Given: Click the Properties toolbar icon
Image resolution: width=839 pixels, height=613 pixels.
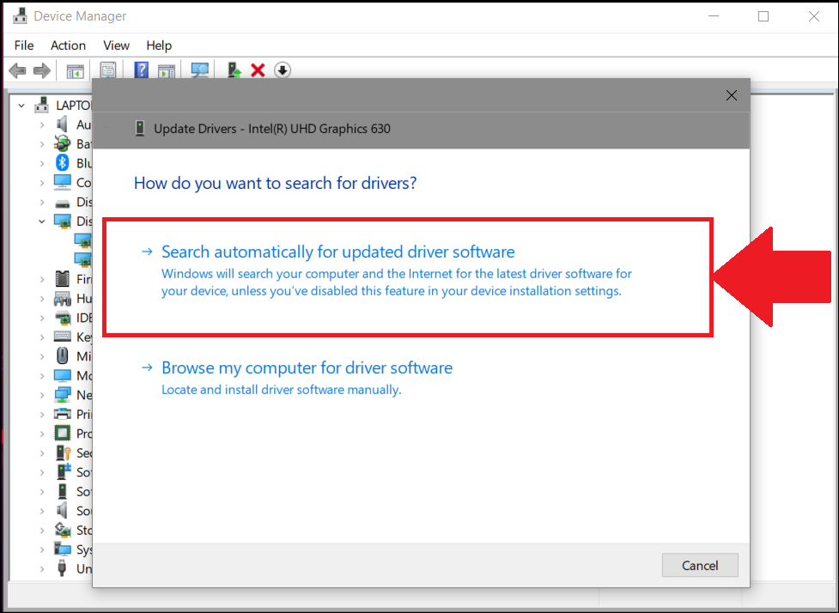Looking at the screenshot, I should point(107,70).
